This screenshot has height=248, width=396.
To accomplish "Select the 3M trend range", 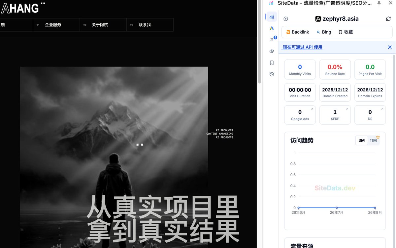I will tap(362, 140).
